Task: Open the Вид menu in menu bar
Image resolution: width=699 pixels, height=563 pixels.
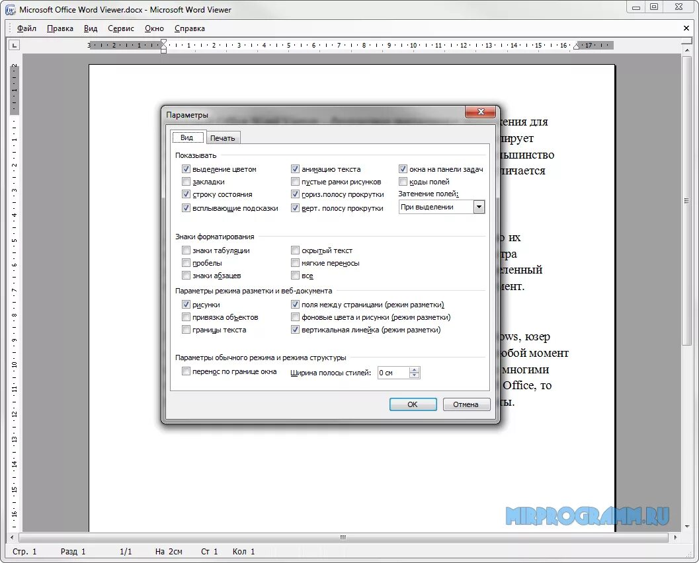Action: tap(91, 28)
